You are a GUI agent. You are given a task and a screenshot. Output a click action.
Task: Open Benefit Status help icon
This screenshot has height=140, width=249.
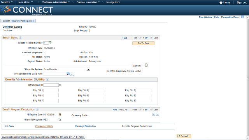click(21, 38)
